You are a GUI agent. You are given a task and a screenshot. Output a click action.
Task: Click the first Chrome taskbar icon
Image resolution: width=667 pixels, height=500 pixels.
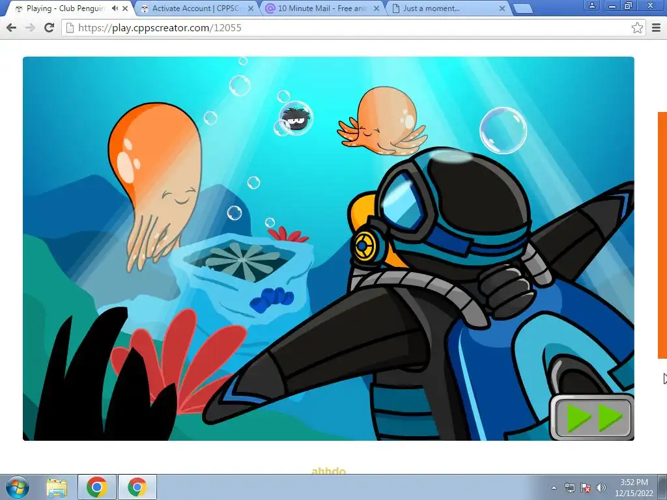97,487
